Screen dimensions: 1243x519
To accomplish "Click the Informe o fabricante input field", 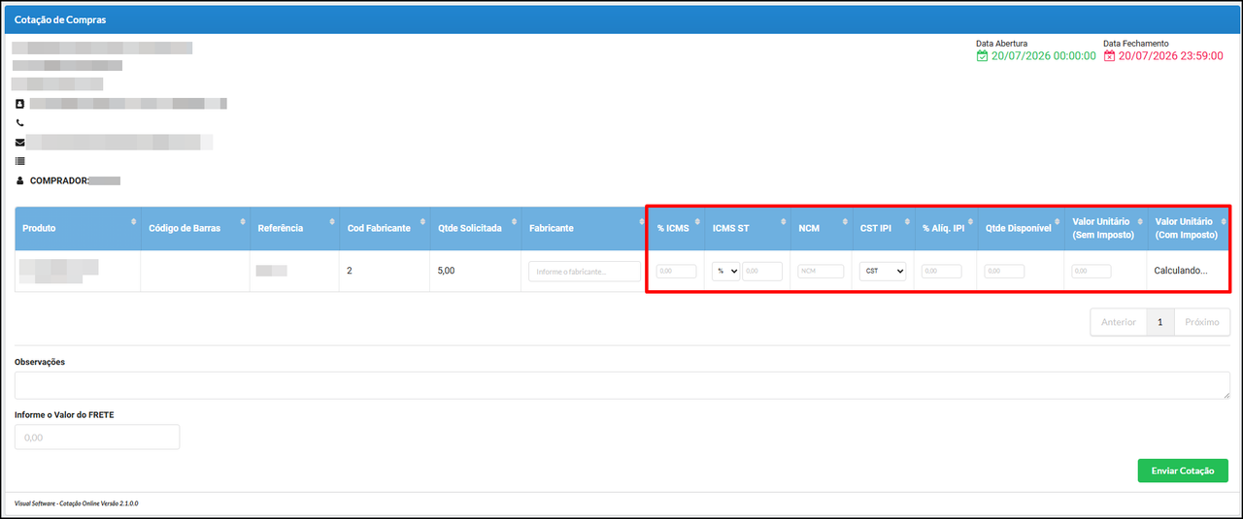I will click(x=585, y=272).
